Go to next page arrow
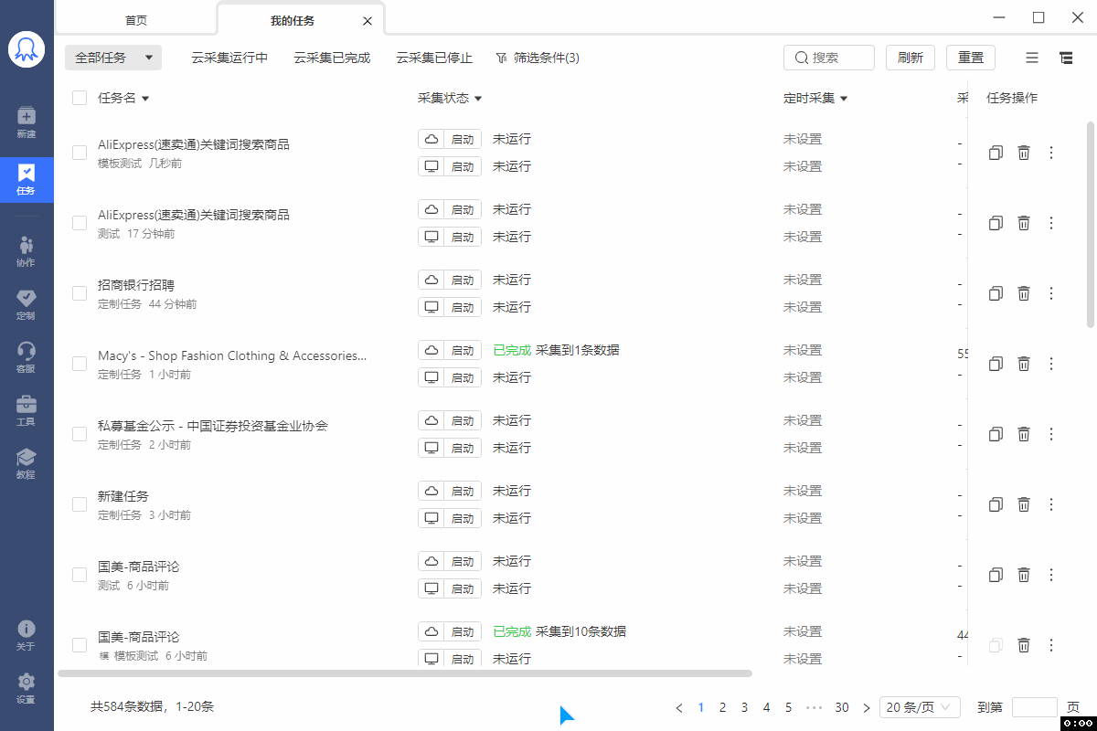 [867, 707]
